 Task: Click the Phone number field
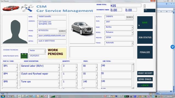coord(47,31)
